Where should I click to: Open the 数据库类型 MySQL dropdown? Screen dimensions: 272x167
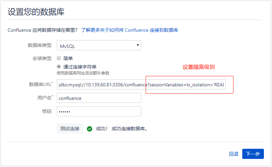pyautogui.click(x=99, y=46)
